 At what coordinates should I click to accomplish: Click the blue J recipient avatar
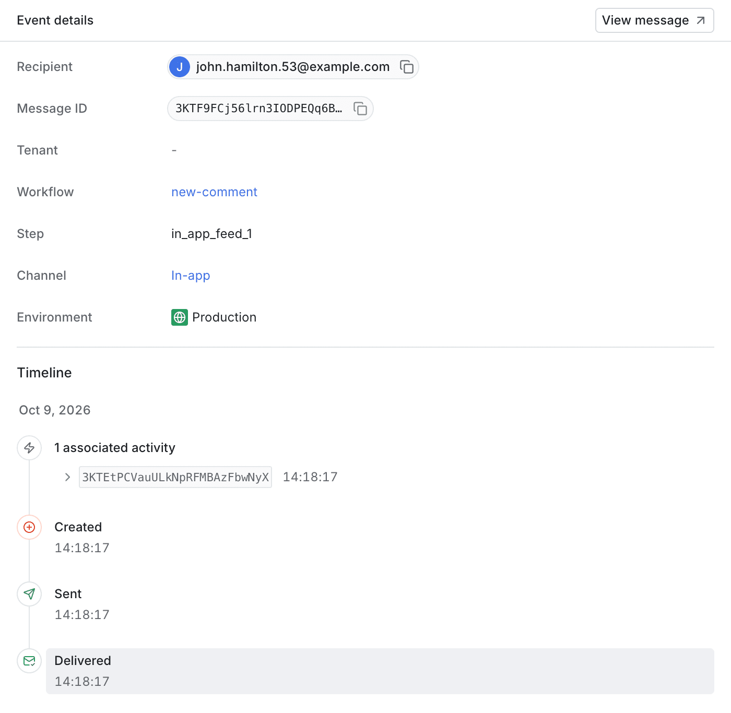pos(180,67)
